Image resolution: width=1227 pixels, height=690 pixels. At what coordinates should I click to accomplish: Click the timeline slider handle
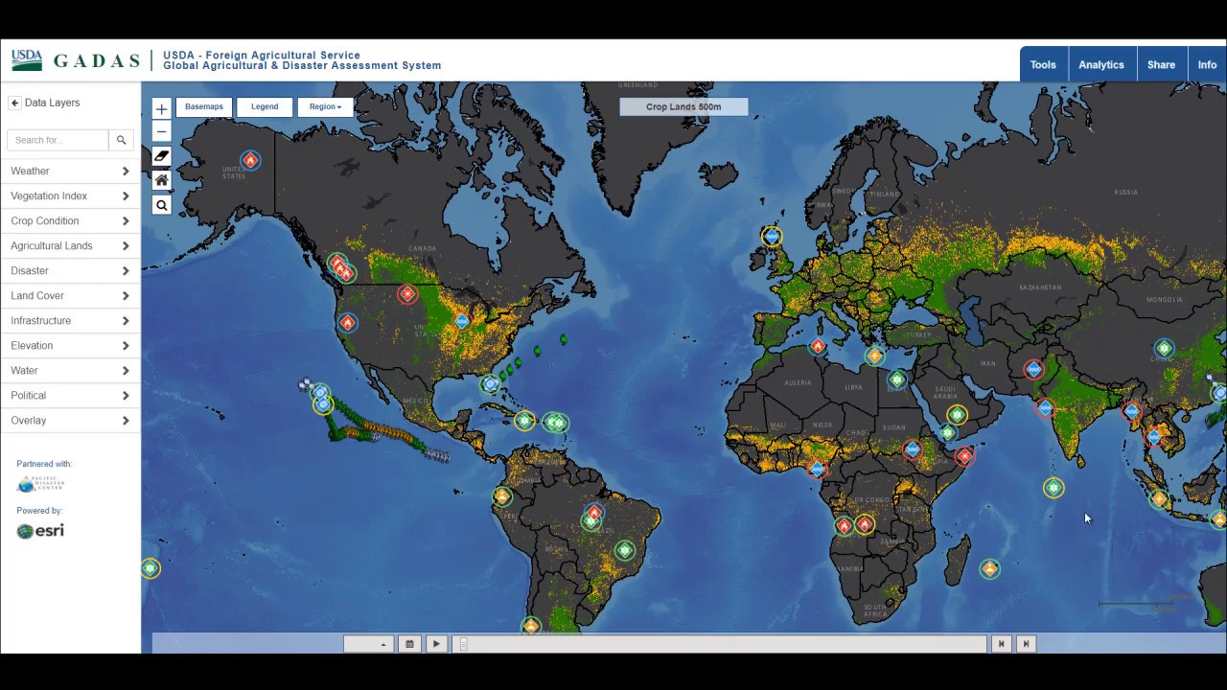click(464, 644)
